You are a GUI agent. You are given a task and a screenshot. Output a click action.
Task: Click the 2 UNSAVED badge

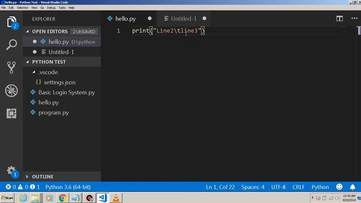(x=84, y=32)
